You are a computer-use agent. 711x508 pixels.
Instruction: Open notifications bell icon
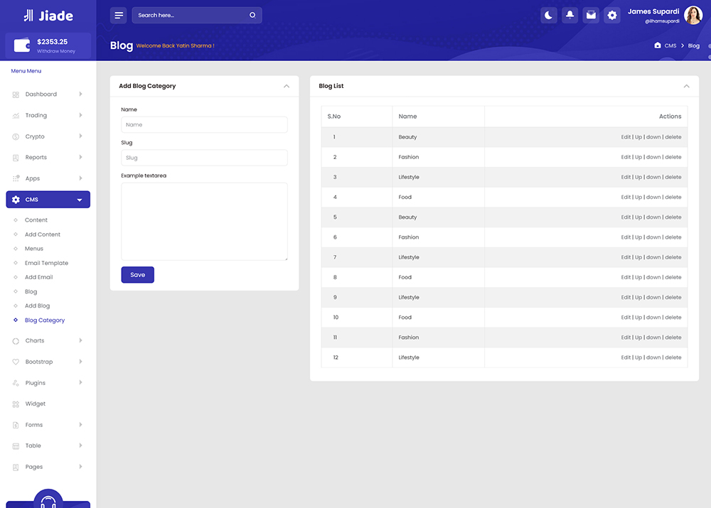point(570,15)
